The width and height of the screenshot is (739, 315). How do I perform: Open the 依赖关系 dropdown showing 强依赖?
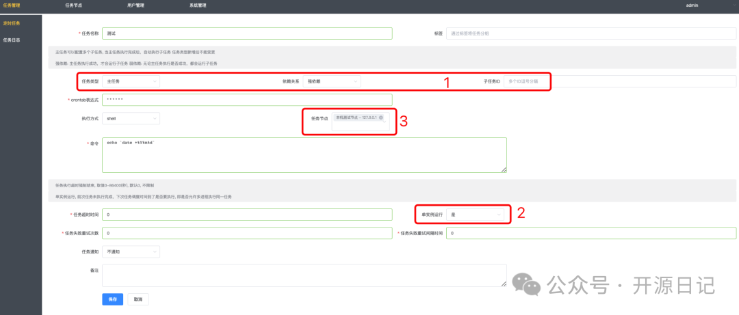coord(332,81)
